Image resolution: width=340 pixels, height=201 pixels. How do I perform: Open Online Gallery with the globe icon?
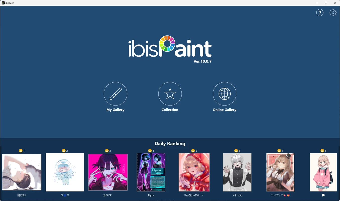point(224,93)
